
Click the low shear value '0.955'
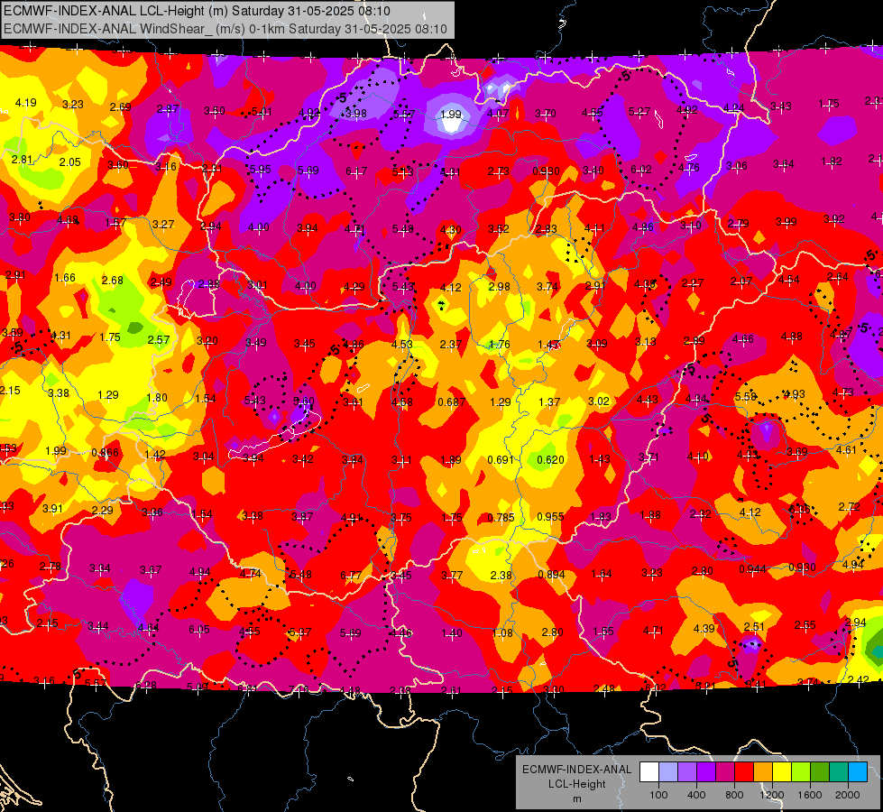pyautogui.click(x=550, y=517)
